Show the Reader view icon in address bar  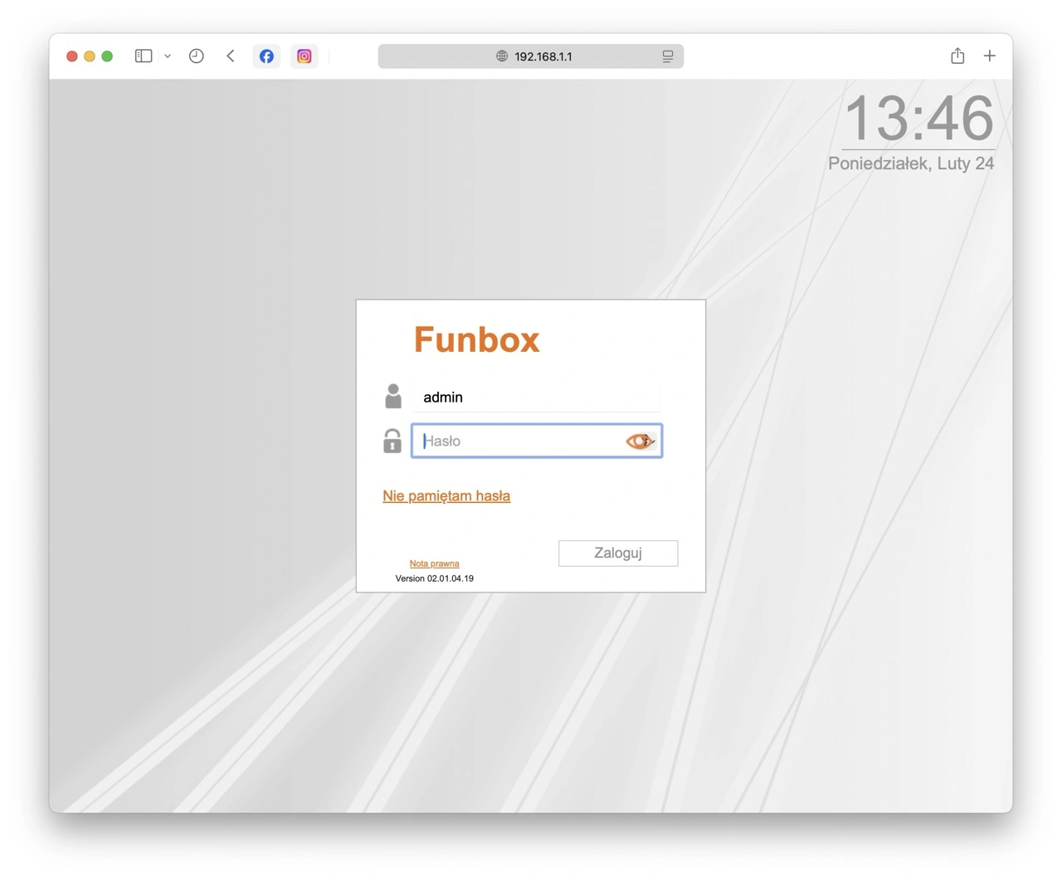668,56
